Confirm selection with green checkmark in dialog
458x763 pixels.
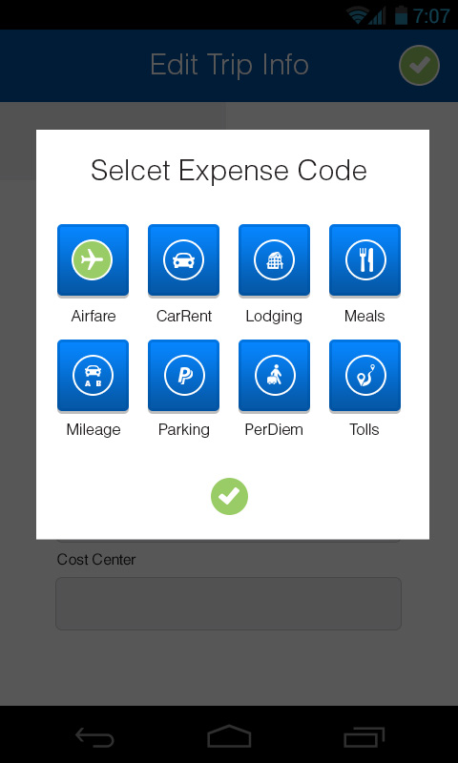(x=229, y=496)
